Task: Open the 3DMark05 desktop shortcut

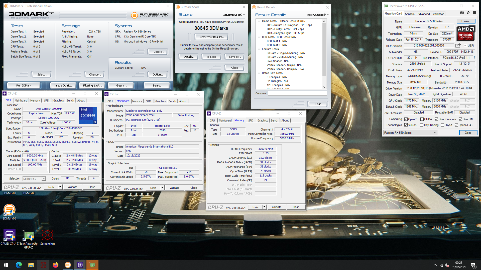Action: [9, 212]
